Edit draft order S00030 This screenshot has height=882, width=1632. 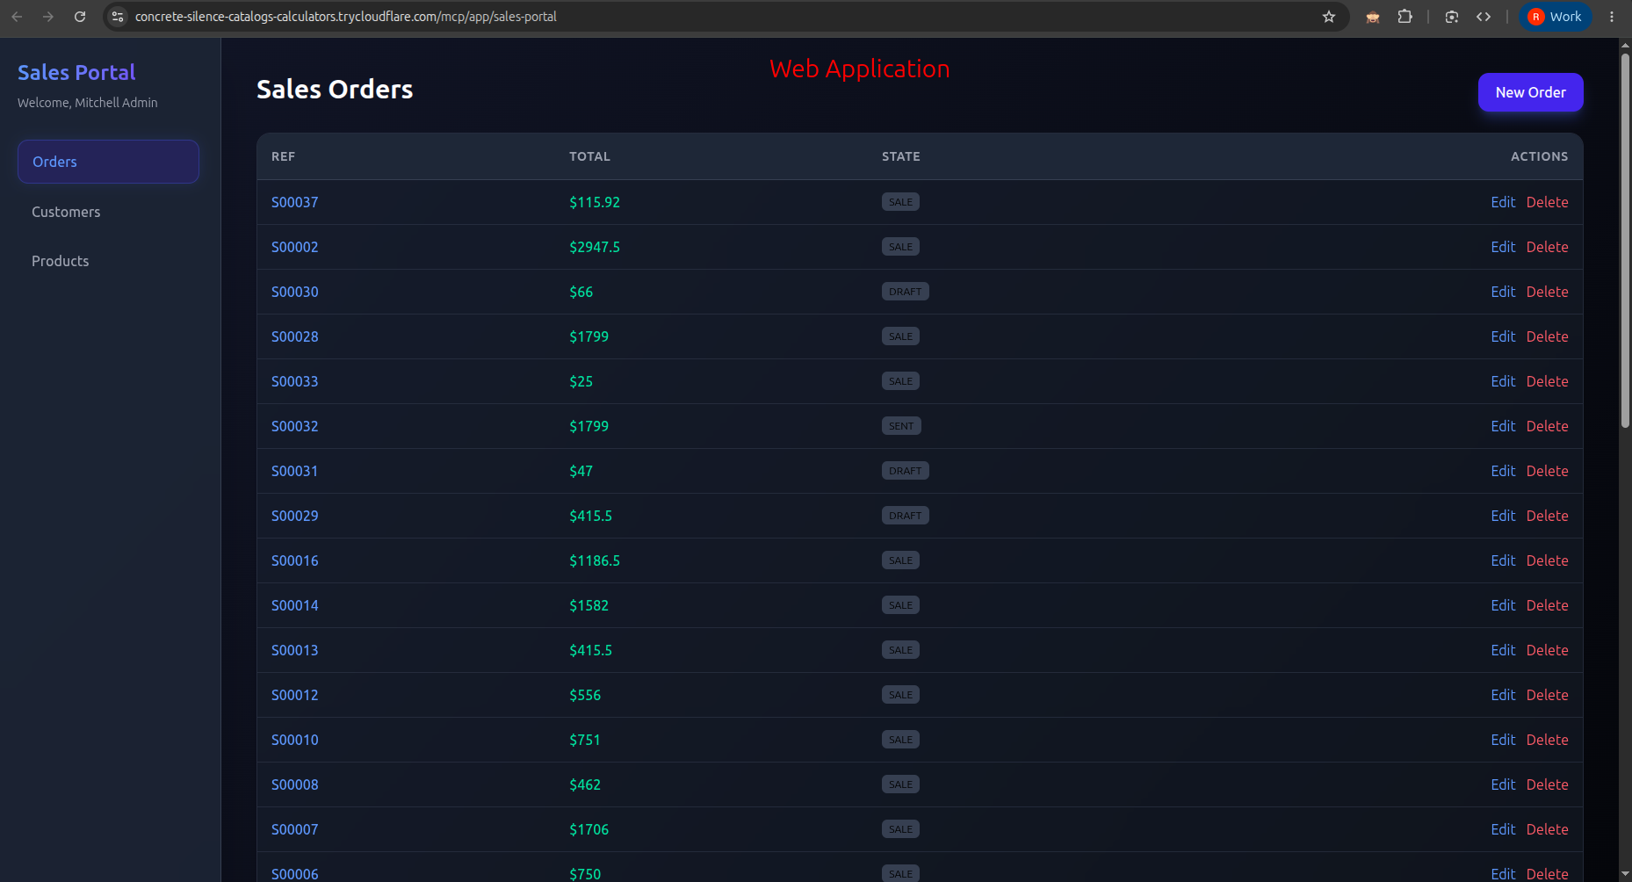click(1503, 292)
